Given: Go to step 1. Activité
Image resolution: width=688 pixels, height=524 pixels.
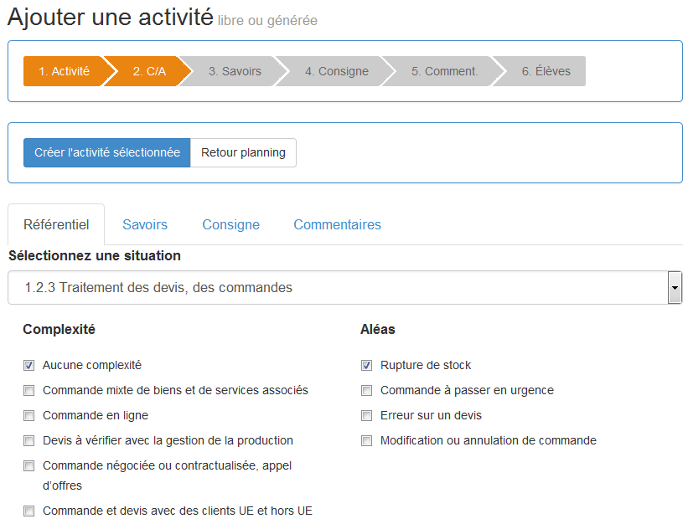Looking at the screenshot, I should (x=64, y=71).
